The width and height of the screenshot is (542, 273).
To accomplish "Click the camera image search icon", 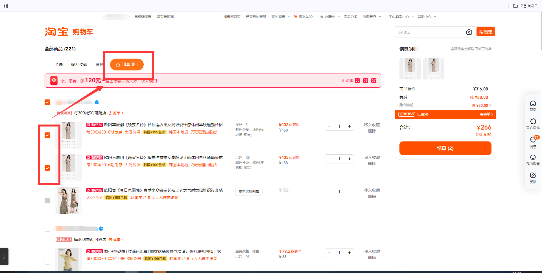I will pyautogui.click(x=469, y=32).
